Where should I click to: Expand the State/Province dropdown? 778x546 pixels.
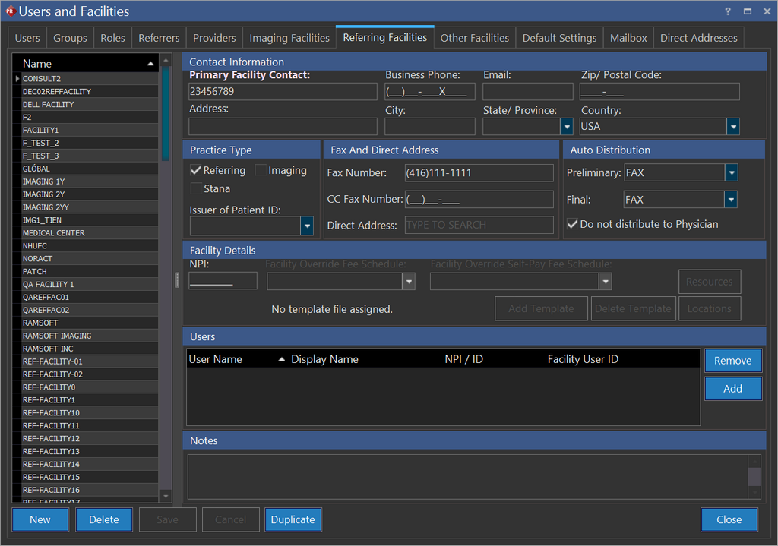pos(566,127)
